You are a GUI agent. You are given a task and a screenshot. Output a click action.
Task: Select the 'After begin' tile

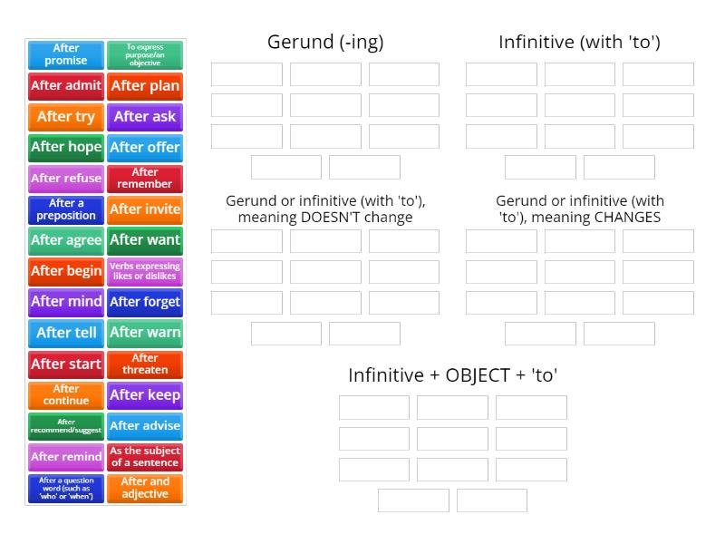65,271
